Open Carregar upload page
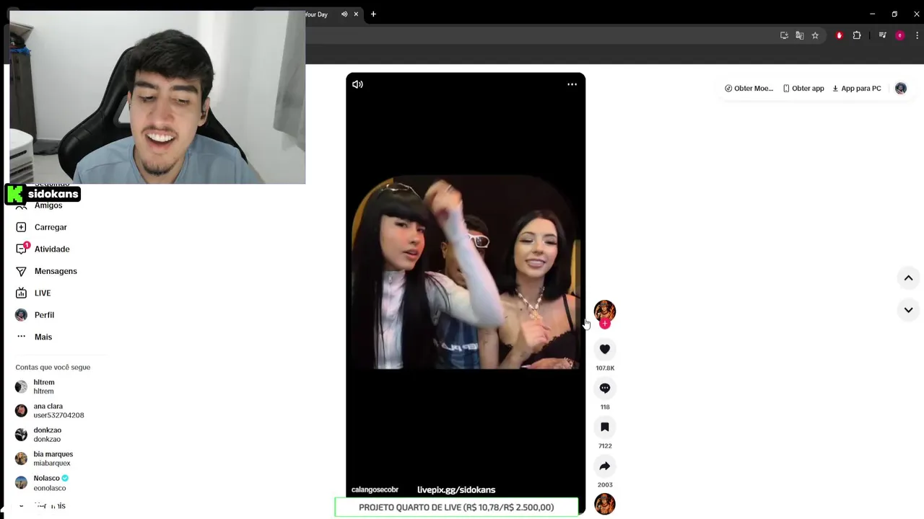 (51, 227)
